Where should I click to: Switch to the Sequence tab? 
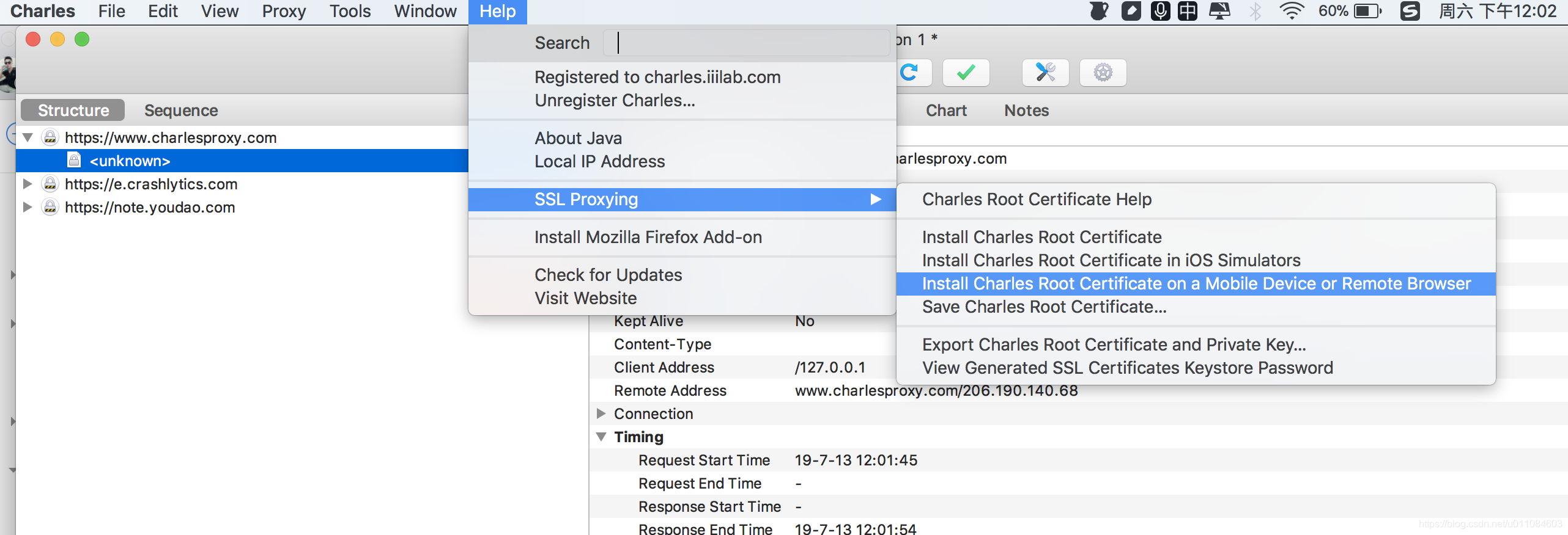(181, 110)
